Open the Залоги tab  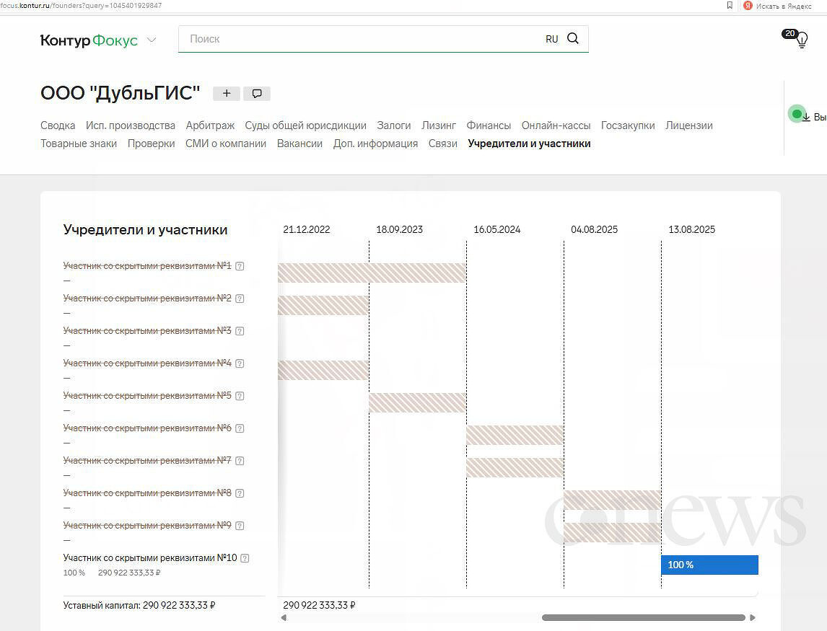pos(393,125)
